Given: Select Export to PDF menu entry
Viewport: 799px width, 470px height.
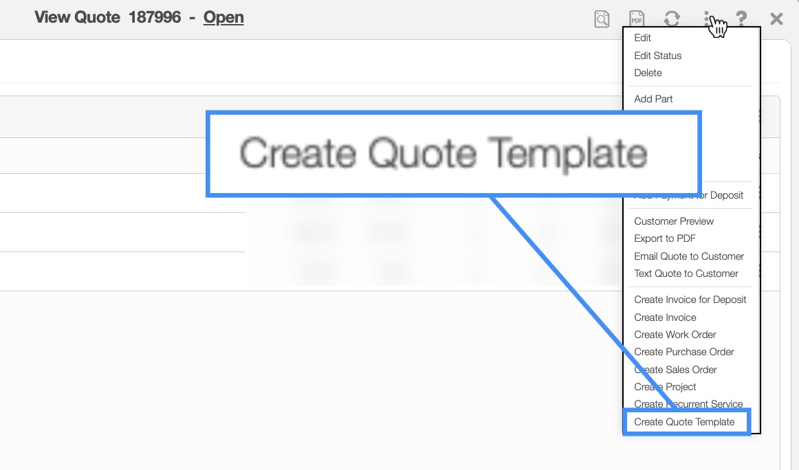Looking at the screenshot, I should 665,238.
